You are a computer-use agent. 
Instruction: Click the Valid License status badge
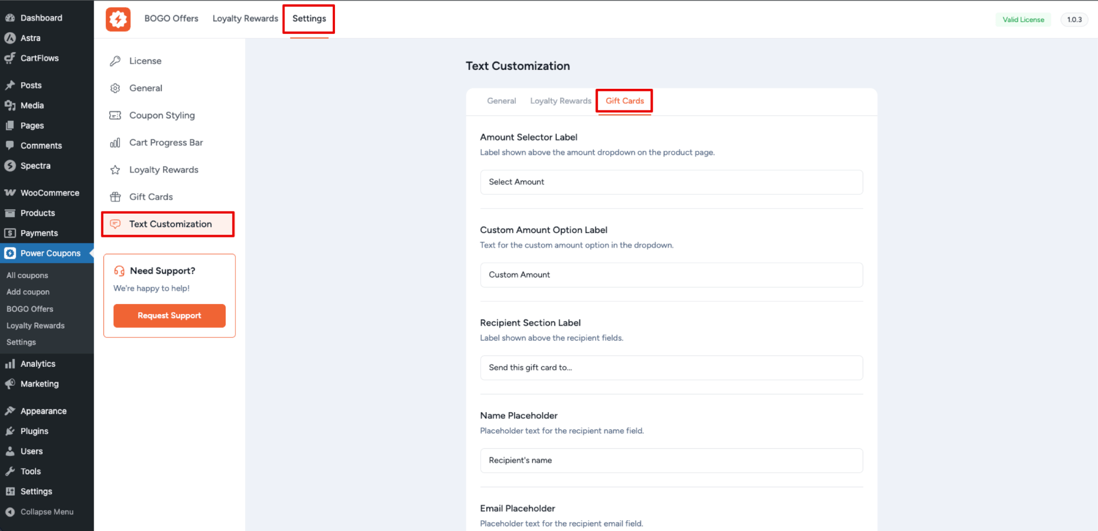coord(1023,19)
